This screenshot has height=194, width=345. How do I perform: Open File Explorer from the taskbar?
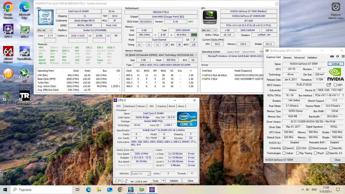click(99, 190)
